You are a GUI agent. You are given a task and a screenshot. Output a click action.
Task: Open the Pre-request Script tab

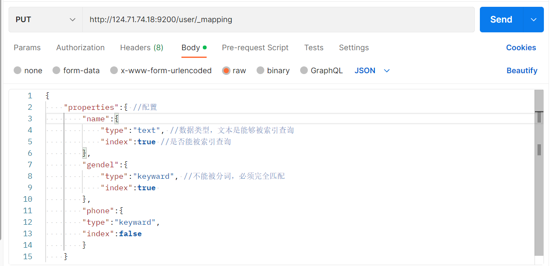[x=255, y=47]
